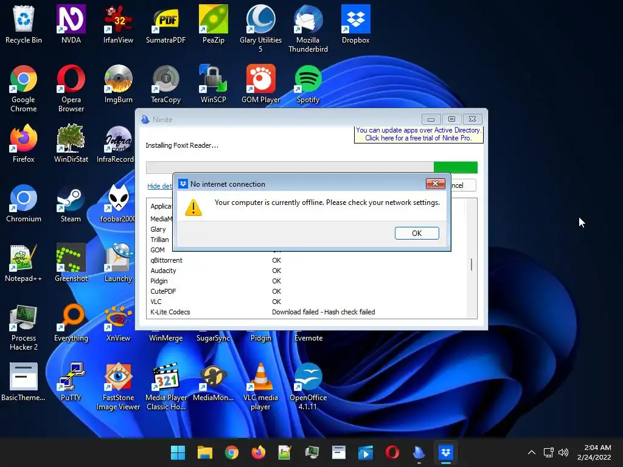Select the FastStone Image Viewer desktop icon
The image size is (623, 467).
tap(119, 386)
